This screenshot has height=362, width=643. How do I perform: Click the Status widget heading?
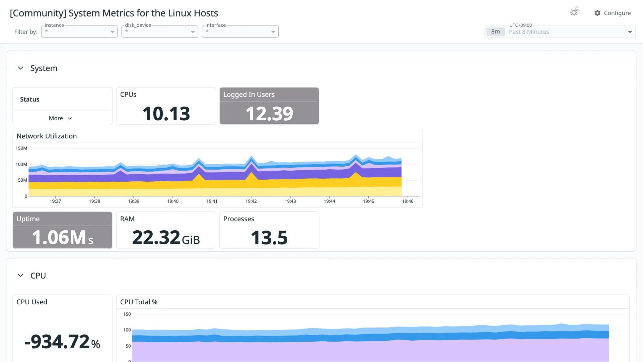(29, 99)
